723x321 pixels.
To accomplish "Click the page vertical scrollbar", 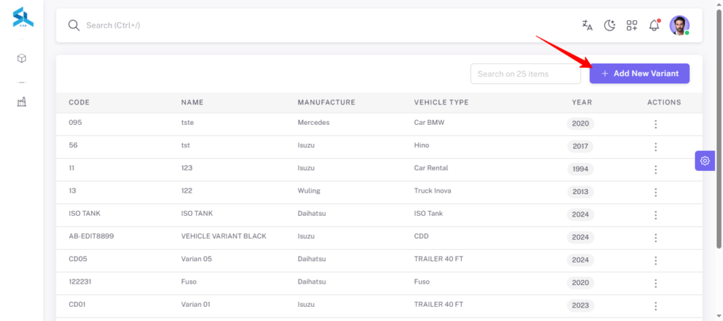I will [x=719, y=129].
